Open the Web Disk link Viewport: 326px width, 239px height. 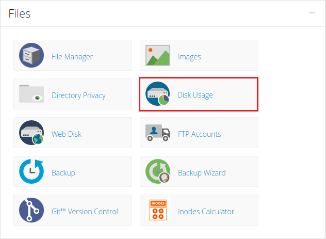coord(67,134)
